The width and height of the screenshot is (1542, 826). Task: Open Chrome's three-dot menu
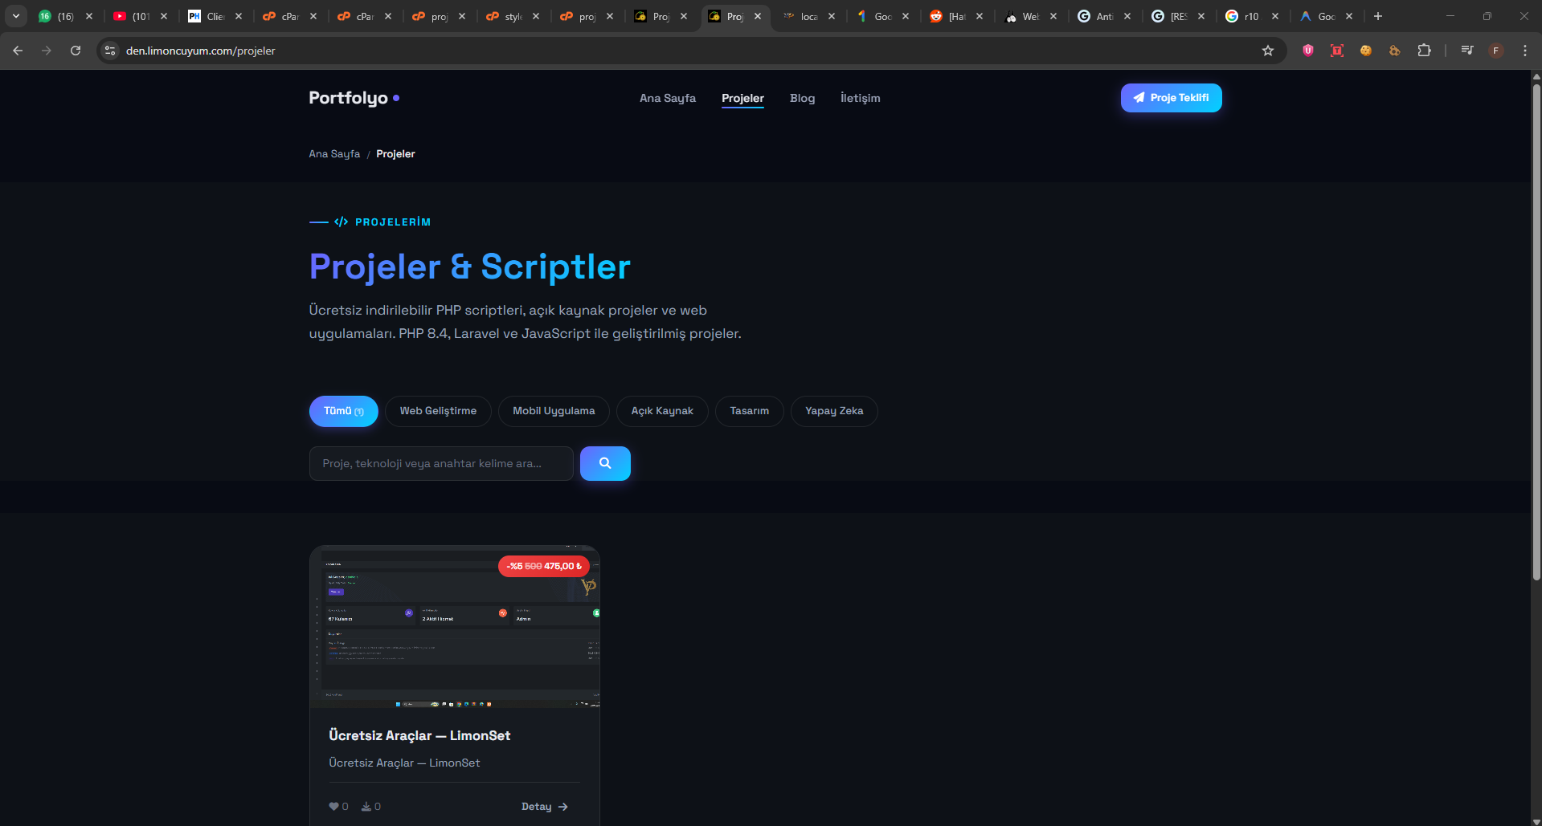[1525, 51]
